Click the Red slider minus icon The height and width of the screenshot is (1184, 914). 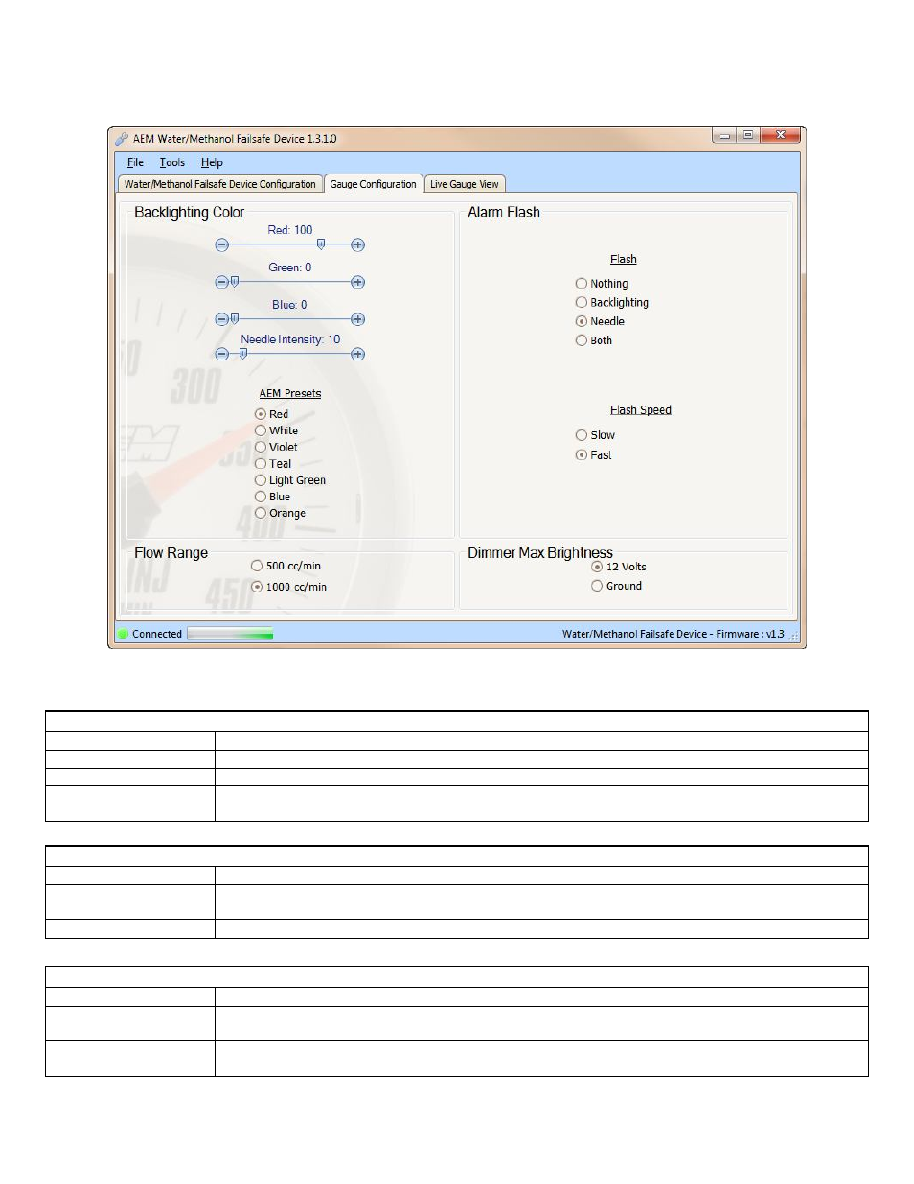tap(222, 245)
